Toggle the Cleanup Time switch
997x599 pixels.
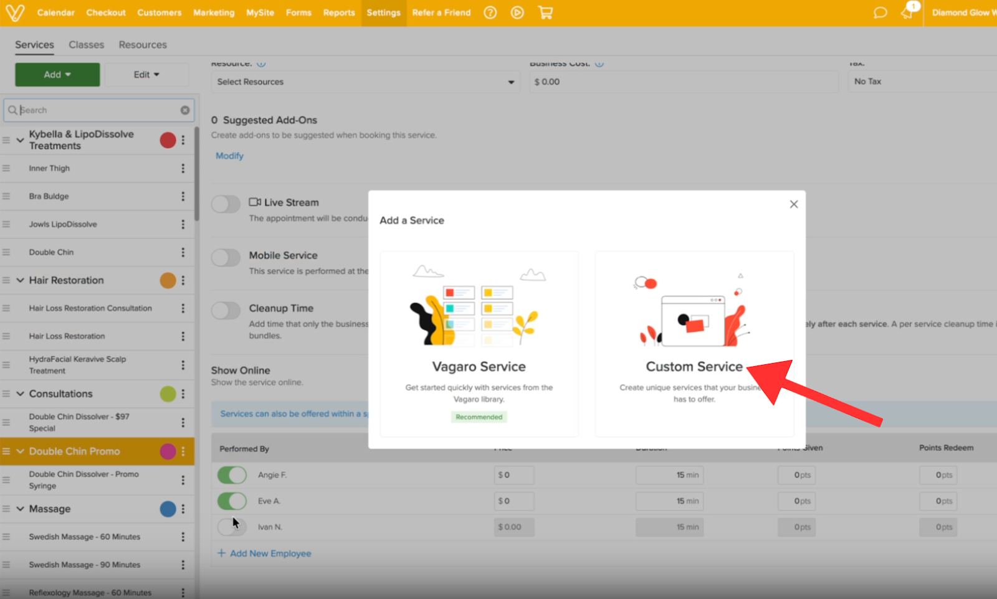point(226,310)
